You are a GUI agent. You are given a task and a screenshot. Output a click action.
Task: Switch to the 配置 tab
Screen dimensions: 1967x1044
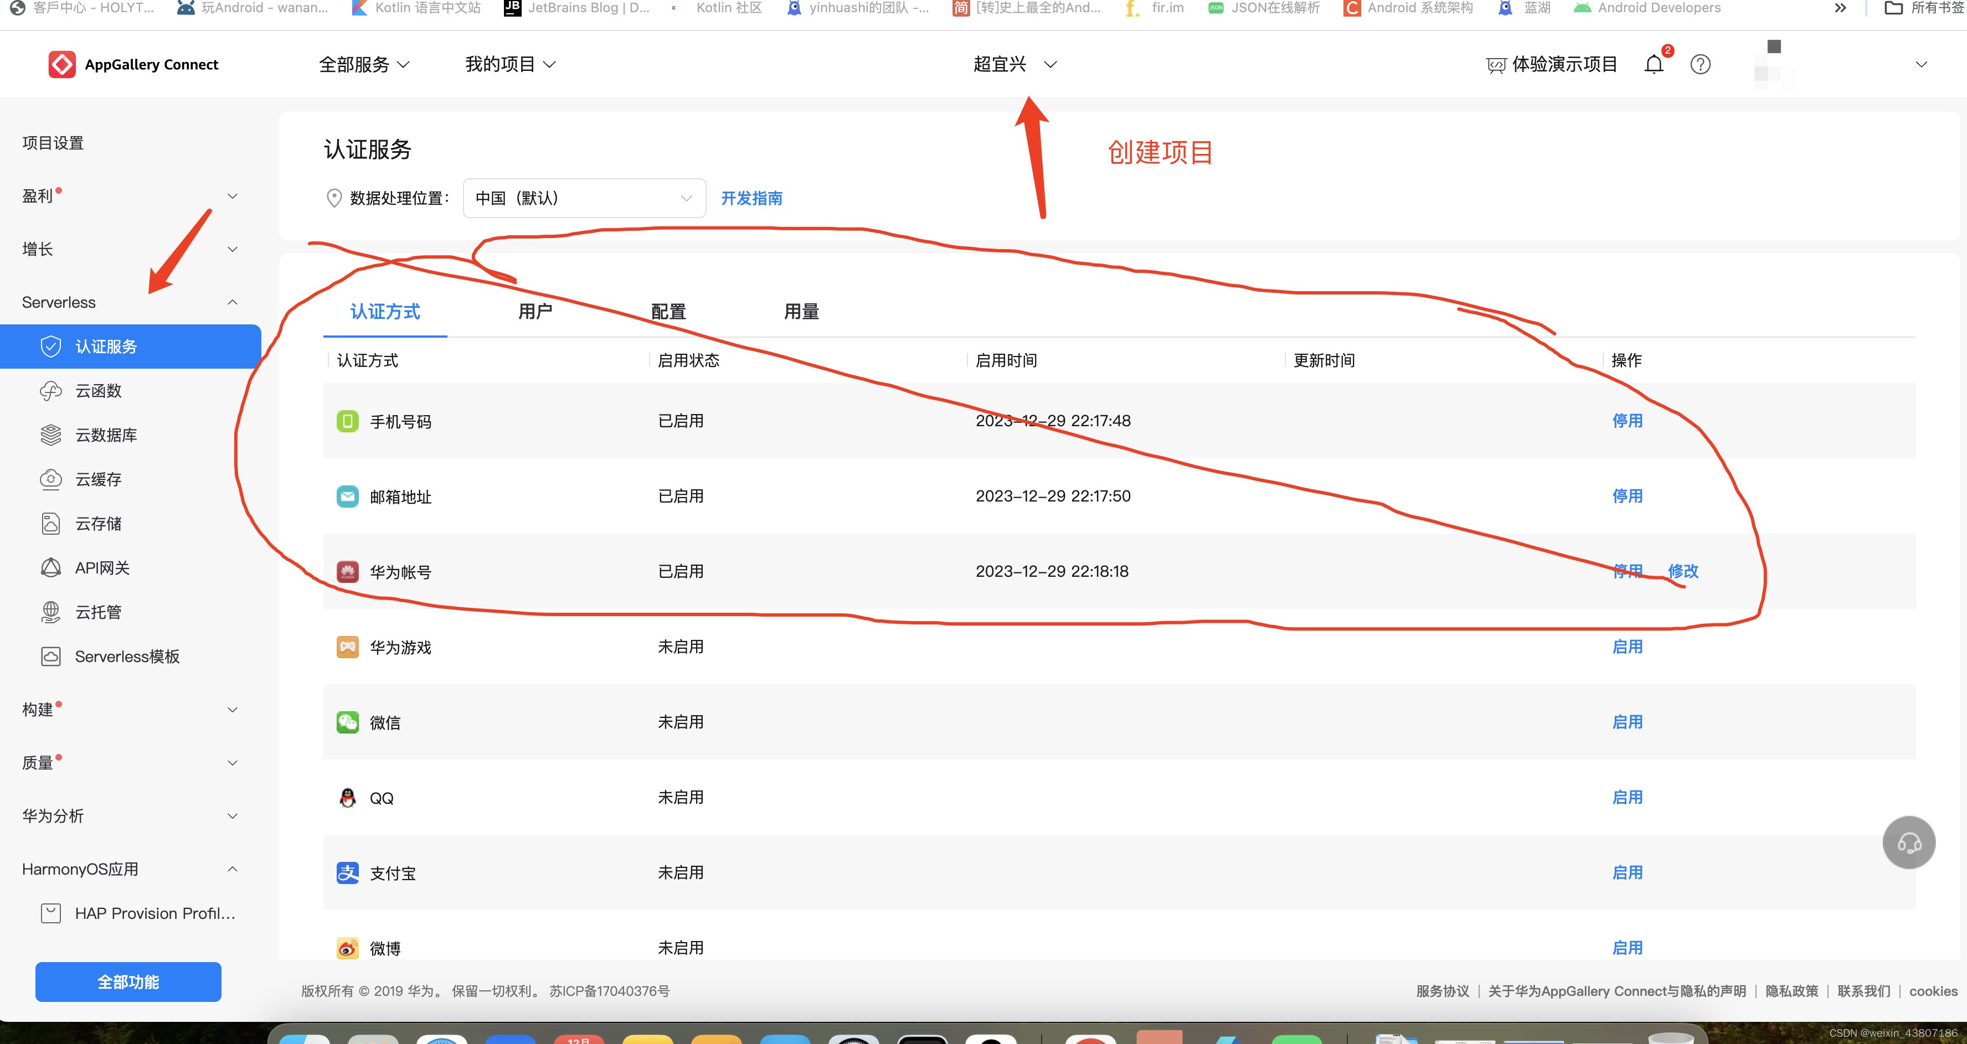(668, 311)
